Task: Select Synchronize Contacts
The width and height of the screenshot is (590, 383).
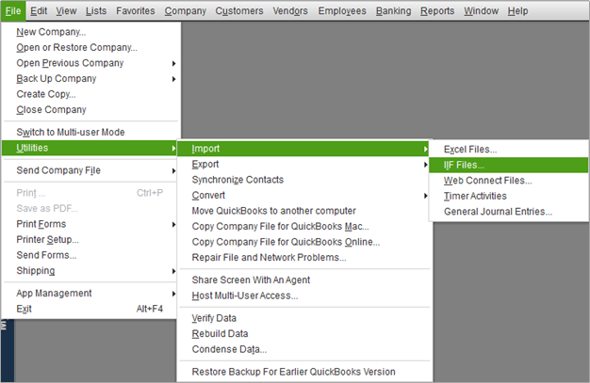Action: pos(303,180)
